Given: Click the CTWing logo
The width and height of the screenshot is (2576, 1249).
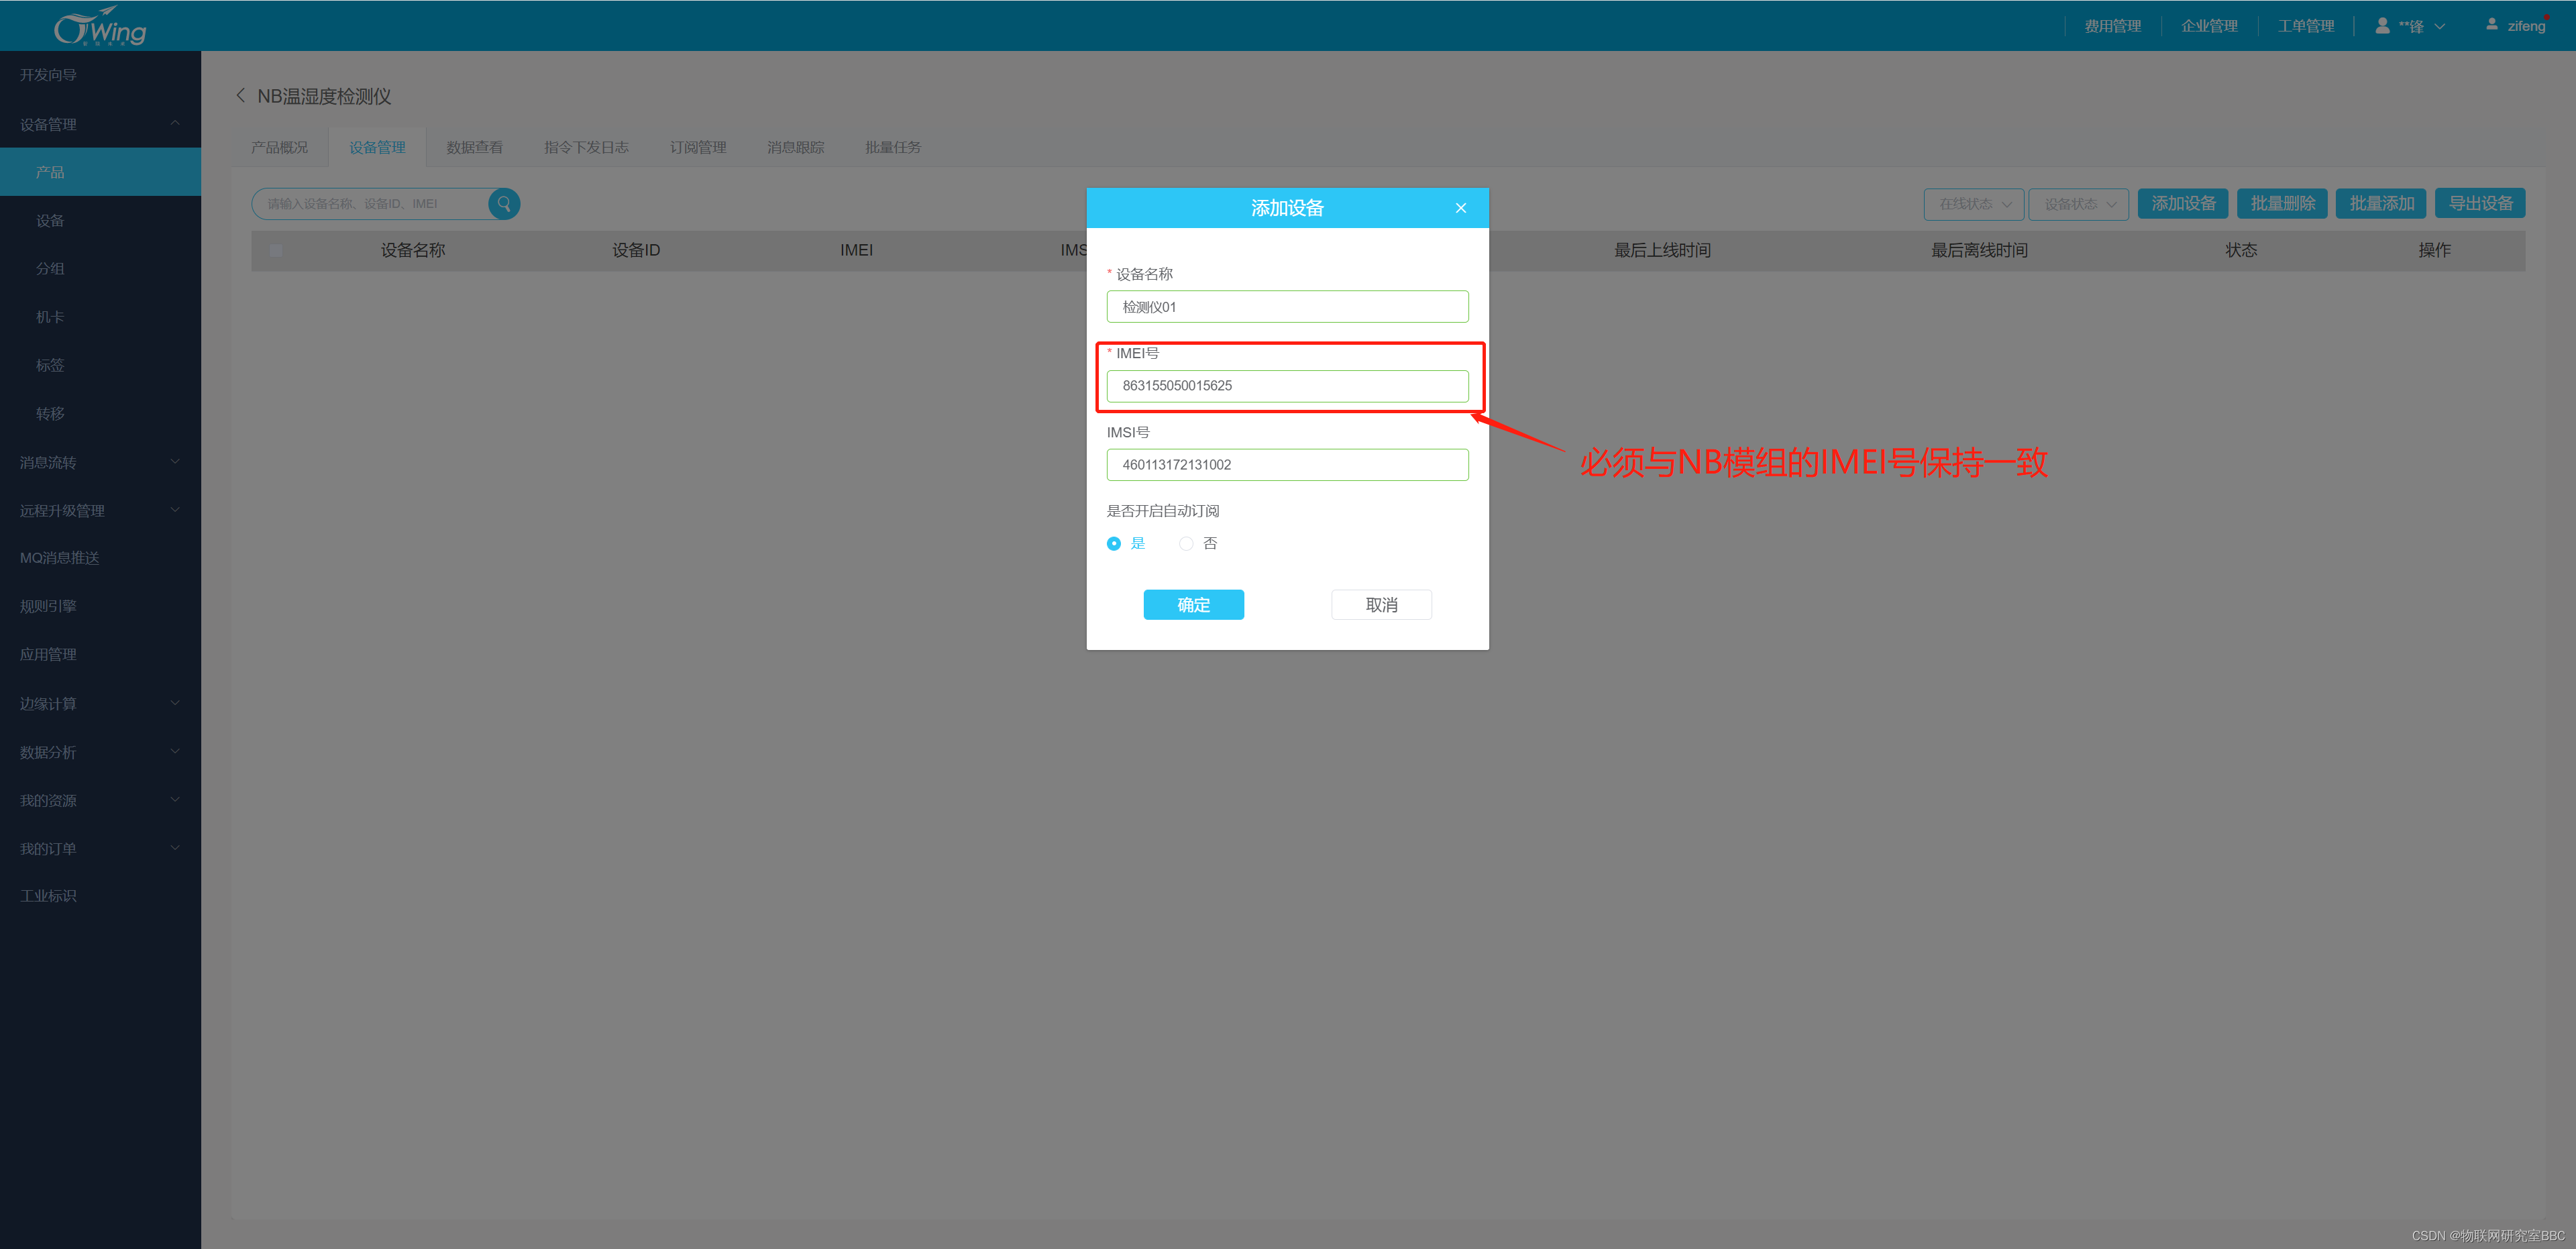Looking at the screenshot, I should pos(100,26).
